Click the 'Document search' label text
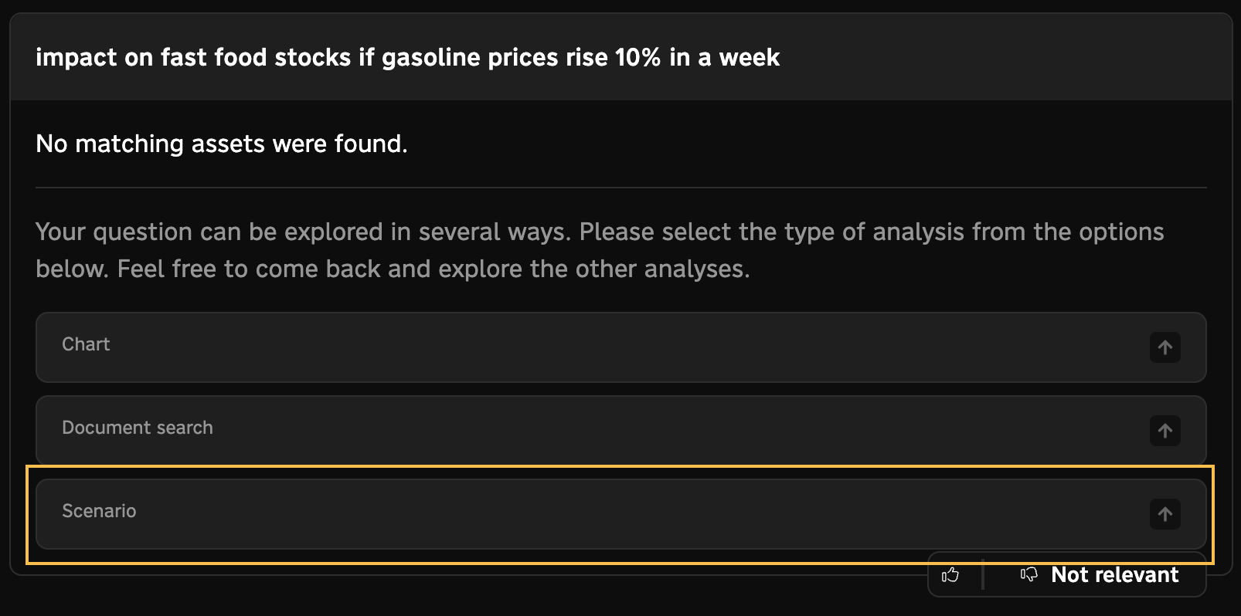Image resolution: width=1241 pixels, height=616 pixels. (138, 428)
